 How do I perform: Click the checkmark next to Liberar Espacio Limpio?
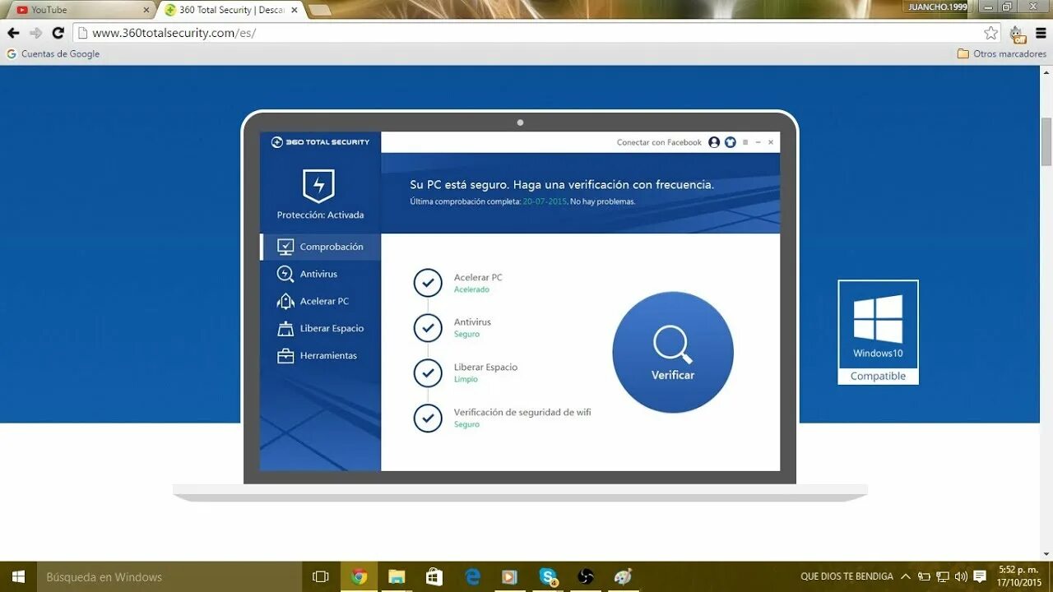coord(428,373)
